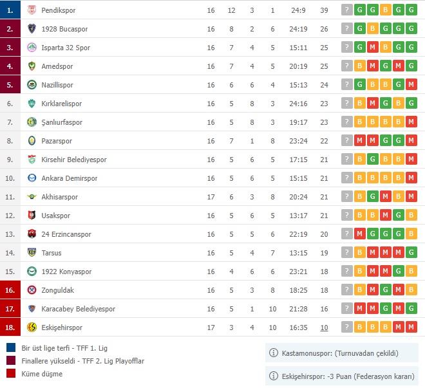Click the Ankara Demirspor team logo
This screenshot has width=425, height=388.
[32, 178]
